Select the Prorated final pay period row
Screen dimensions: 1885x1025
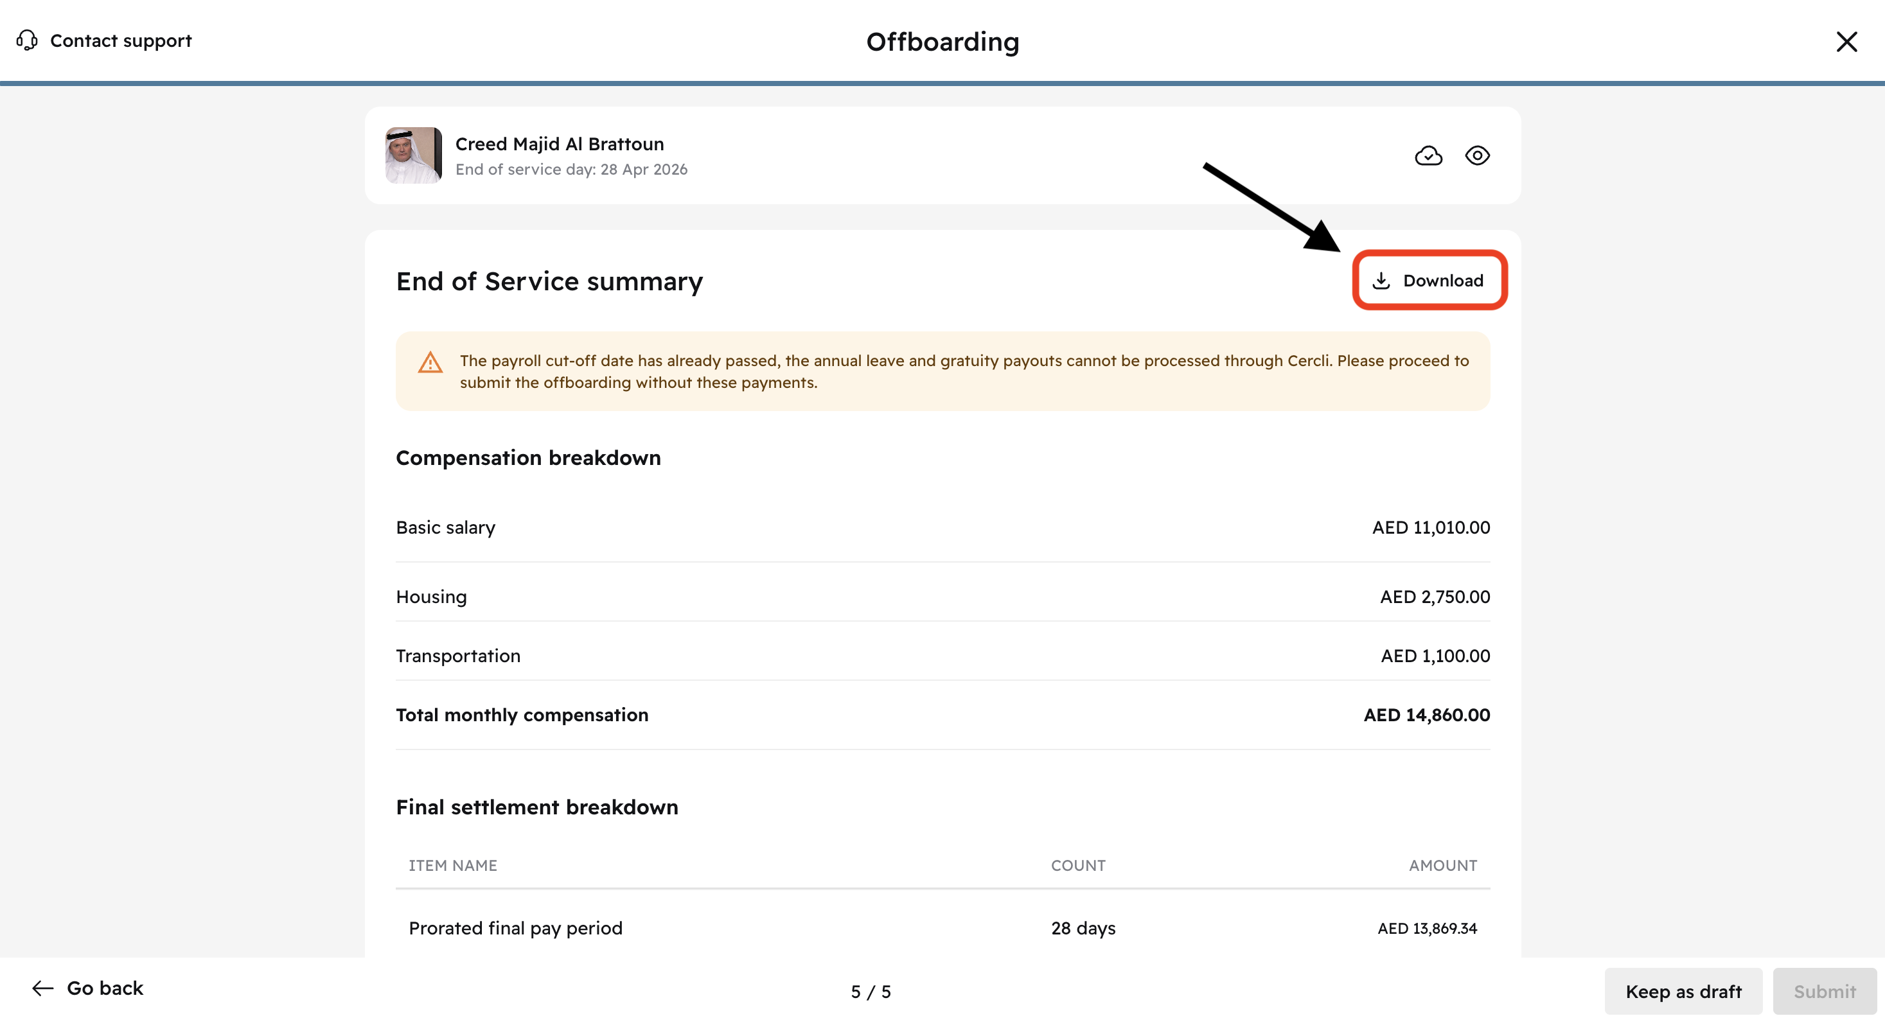[515, 927]
